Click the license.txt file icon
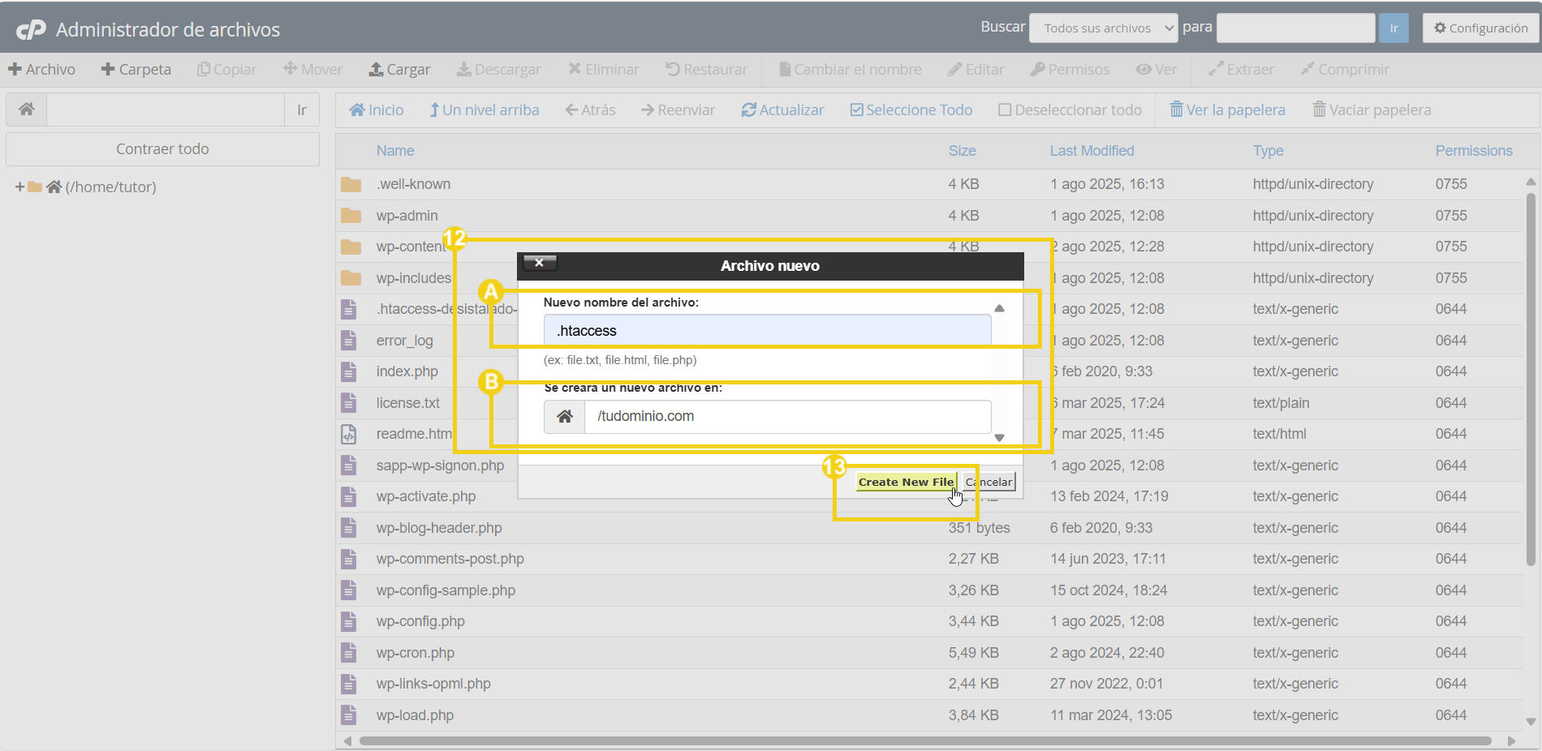The width and height of the screenshot is (1542, 751). [x=349, y=403]
